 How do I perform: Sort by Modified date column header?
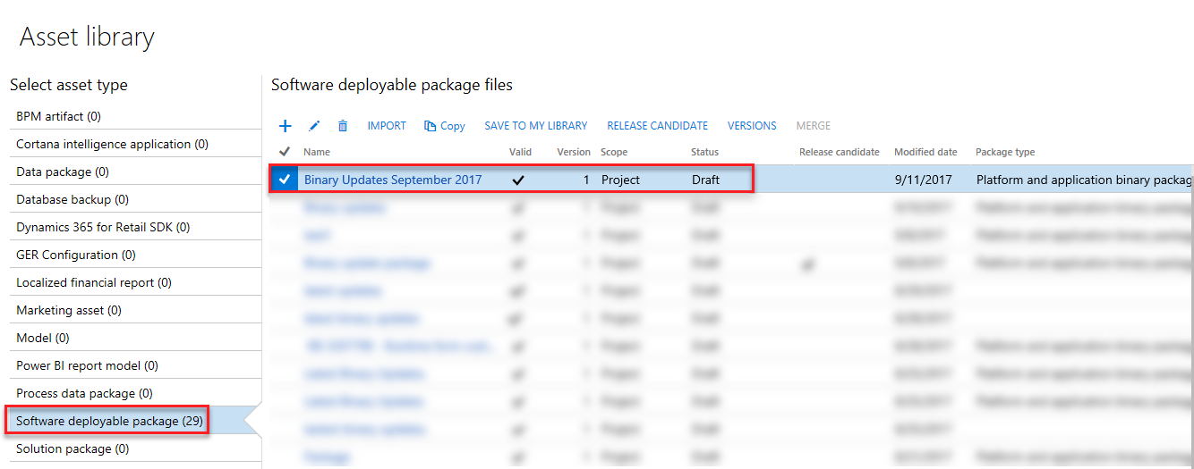(925, 152)
